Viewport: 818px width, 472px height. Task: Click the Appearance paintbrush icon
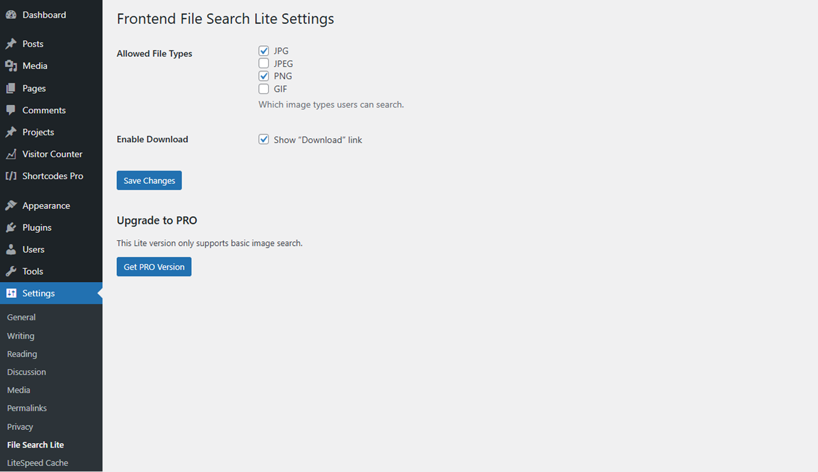tap(11, 205)
